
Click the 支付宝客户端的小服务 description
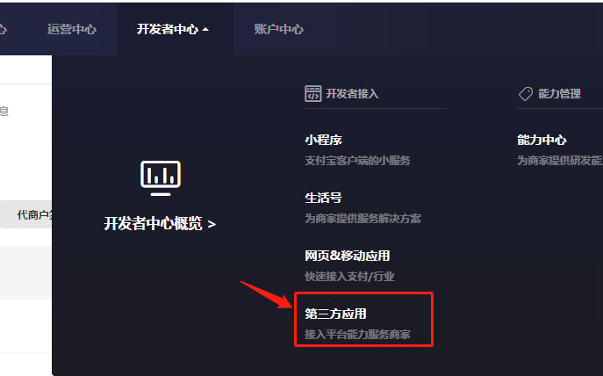pyautogui.click(x=357, y=161)
